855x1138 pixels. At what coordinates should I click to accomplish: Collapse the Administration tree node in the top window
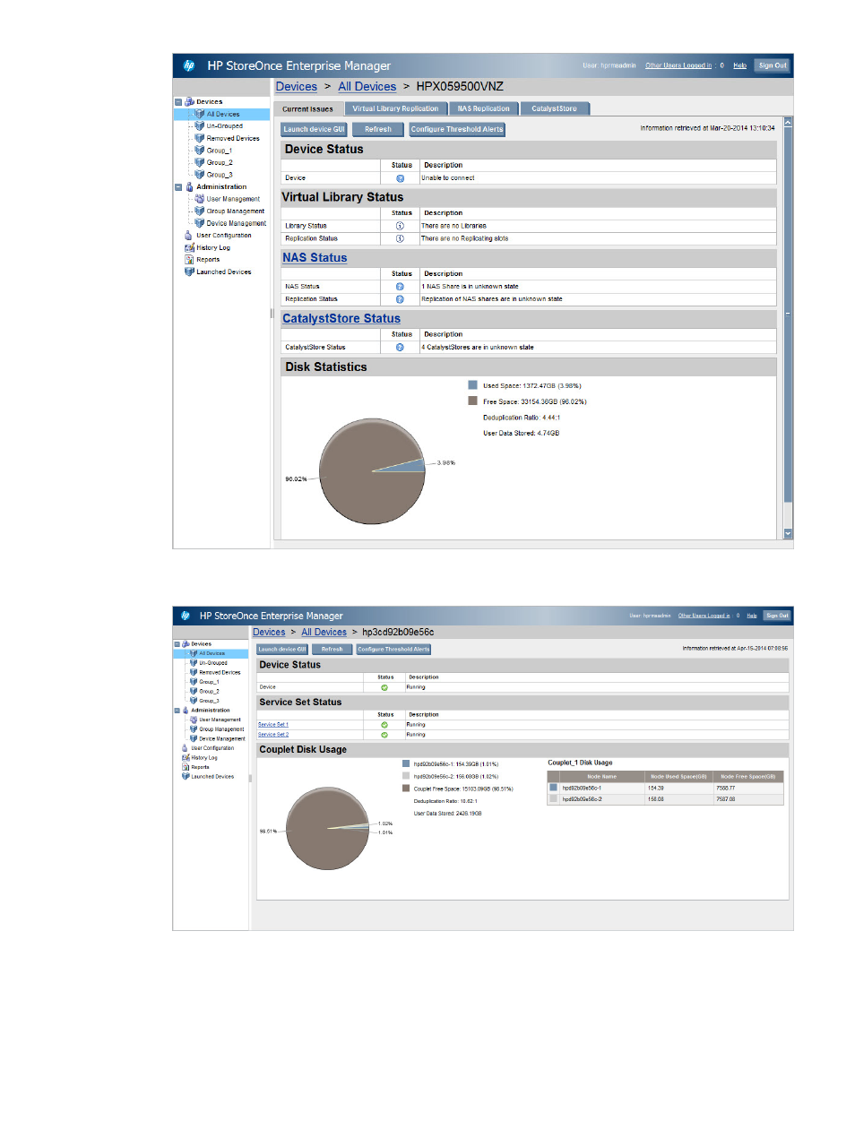click(x=178, y=187)
